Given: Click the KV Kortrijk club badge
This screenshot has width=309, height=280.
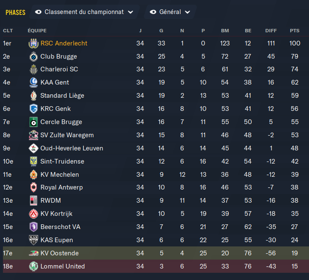Looking at the screenshot, I should pos(33,214).
